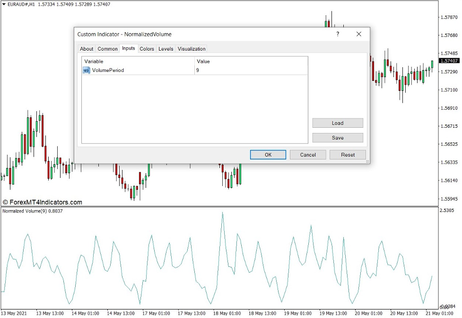Select the Visualization tab
The height and width of the screenshot is (318, 462).
[x=191, y=49]
